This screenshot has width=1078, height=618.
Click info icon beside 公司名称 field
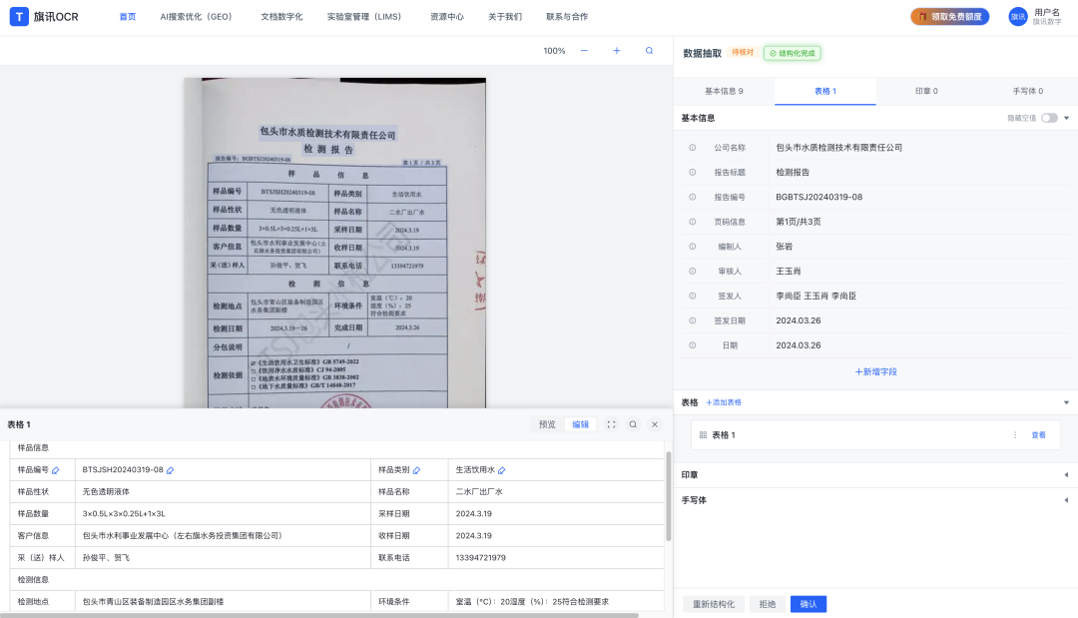pyautogui.click(x=692, y=148)
